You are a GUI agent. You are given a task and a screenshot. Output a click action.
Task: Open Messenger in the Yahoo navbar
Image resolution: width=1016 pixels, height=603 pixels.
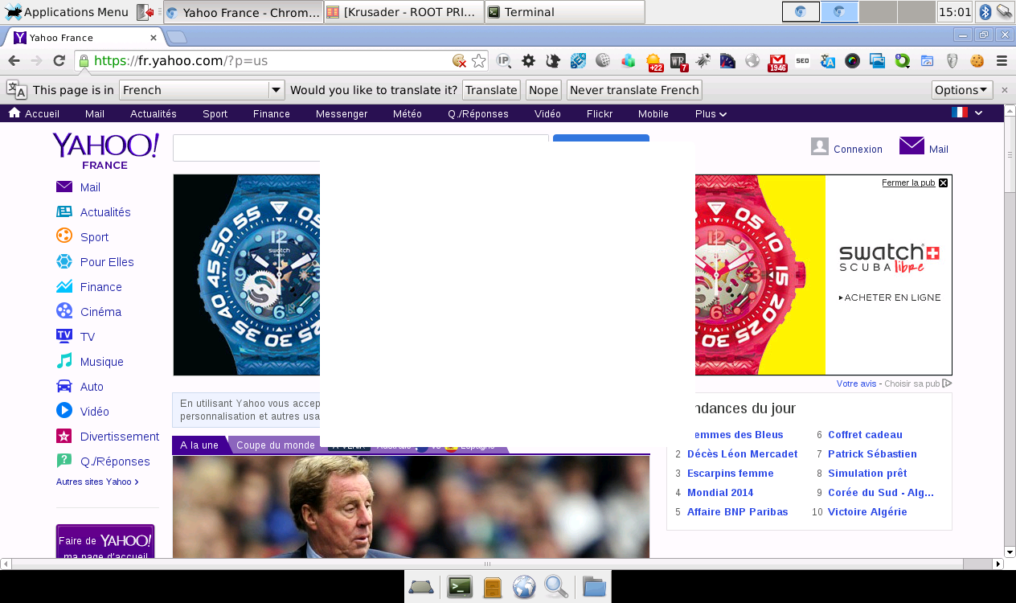tap(342, 114)
